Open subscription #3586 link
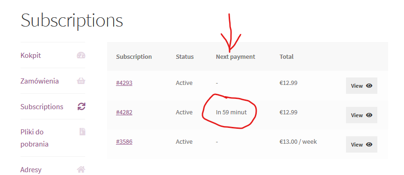 [x=124, y=141]
